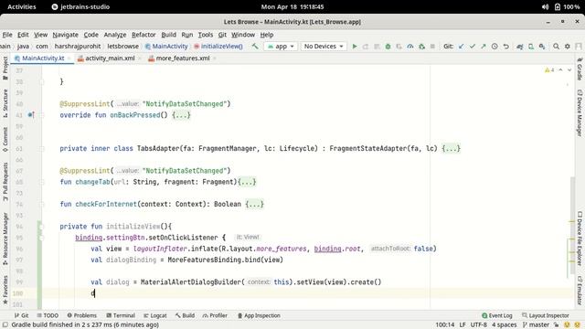Toggle the Logcat tool window
The image size is (585, 329).
point(155,315)
